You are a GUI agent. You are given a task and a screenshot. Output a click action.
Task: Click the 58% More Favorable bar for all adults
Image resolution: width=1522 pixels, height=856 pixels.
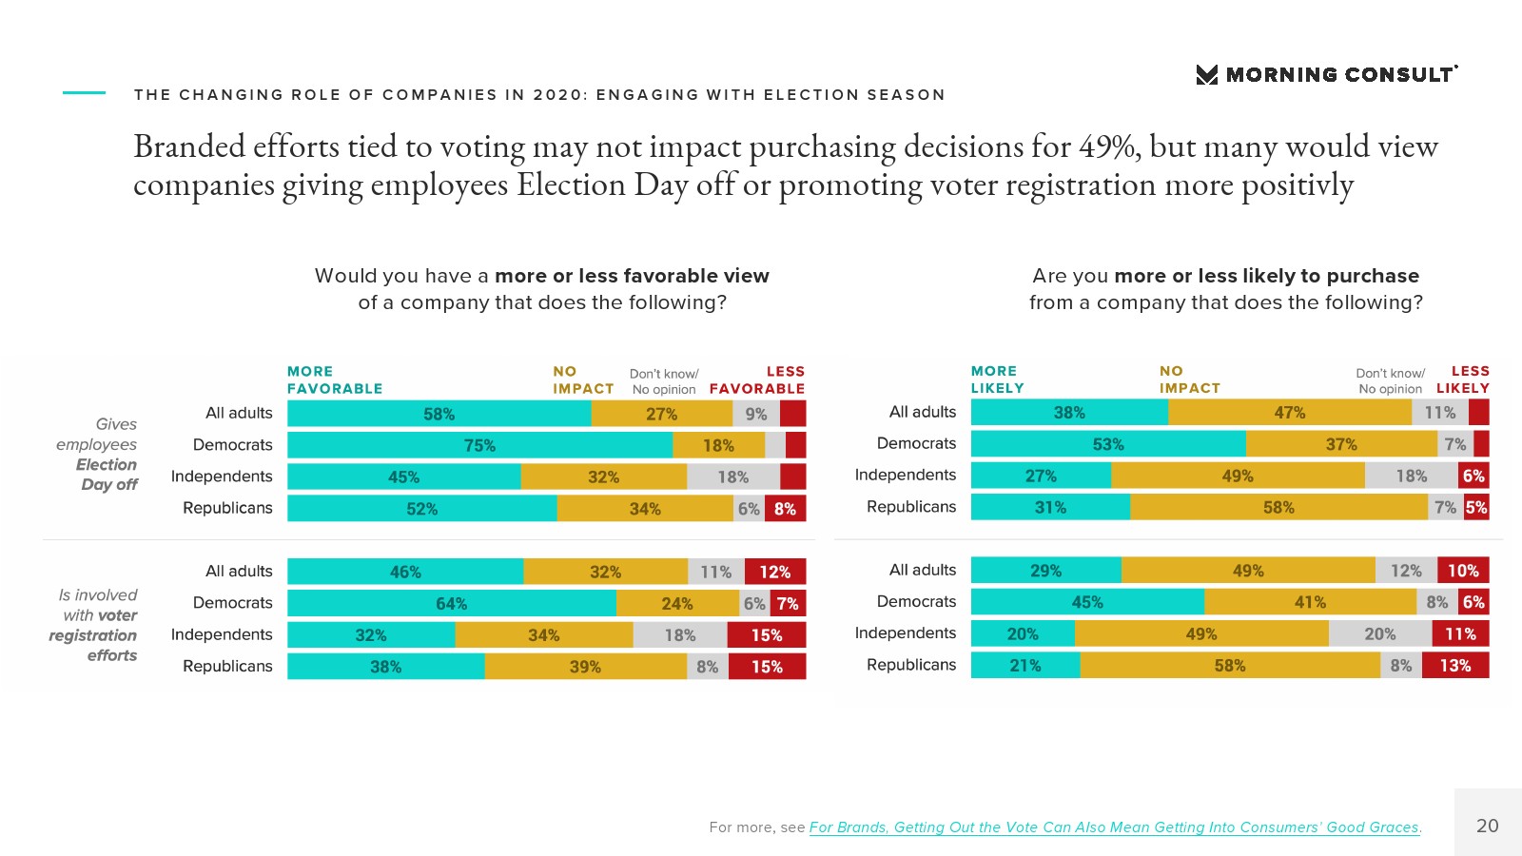[439, 414]
